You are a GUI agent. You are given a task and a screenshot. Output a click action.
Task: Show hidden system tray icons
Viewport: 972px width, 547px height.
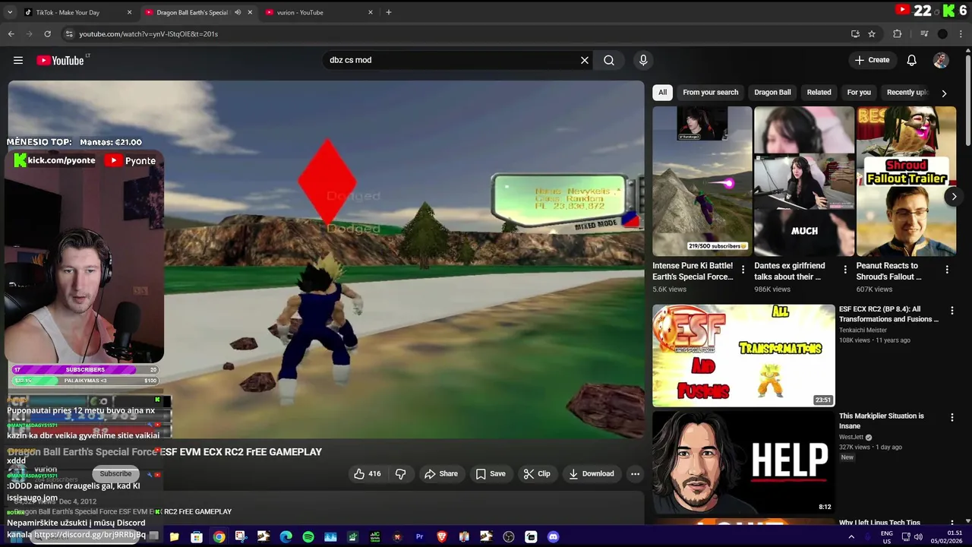(850, 536)
